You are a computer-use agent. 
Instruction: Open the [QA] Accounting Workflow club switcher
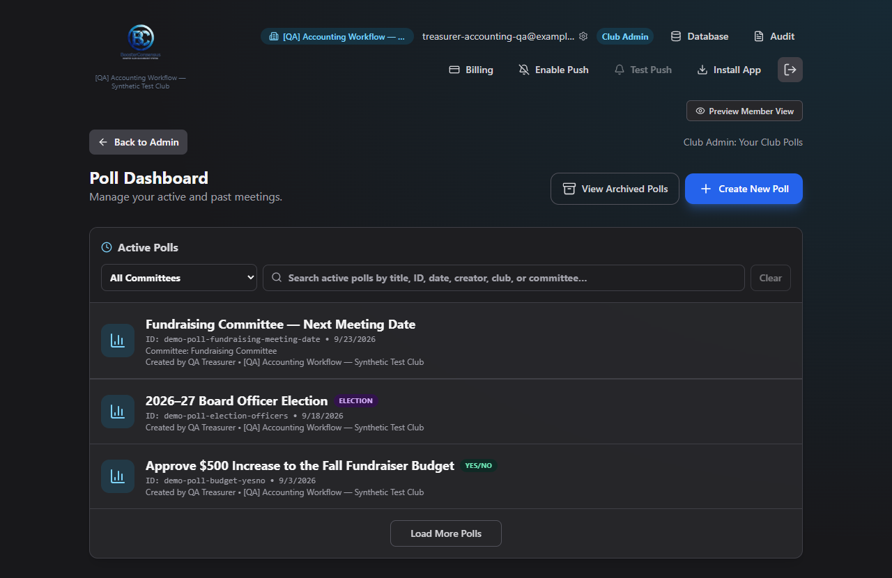click(x=337, y=36)
